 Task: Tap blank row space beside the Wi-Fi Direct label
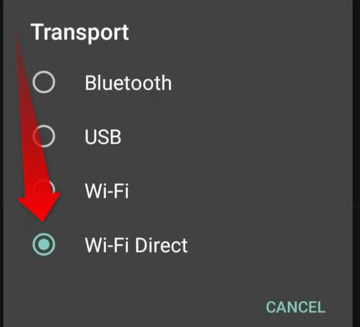pyautogui.click(x=269, y=245)
